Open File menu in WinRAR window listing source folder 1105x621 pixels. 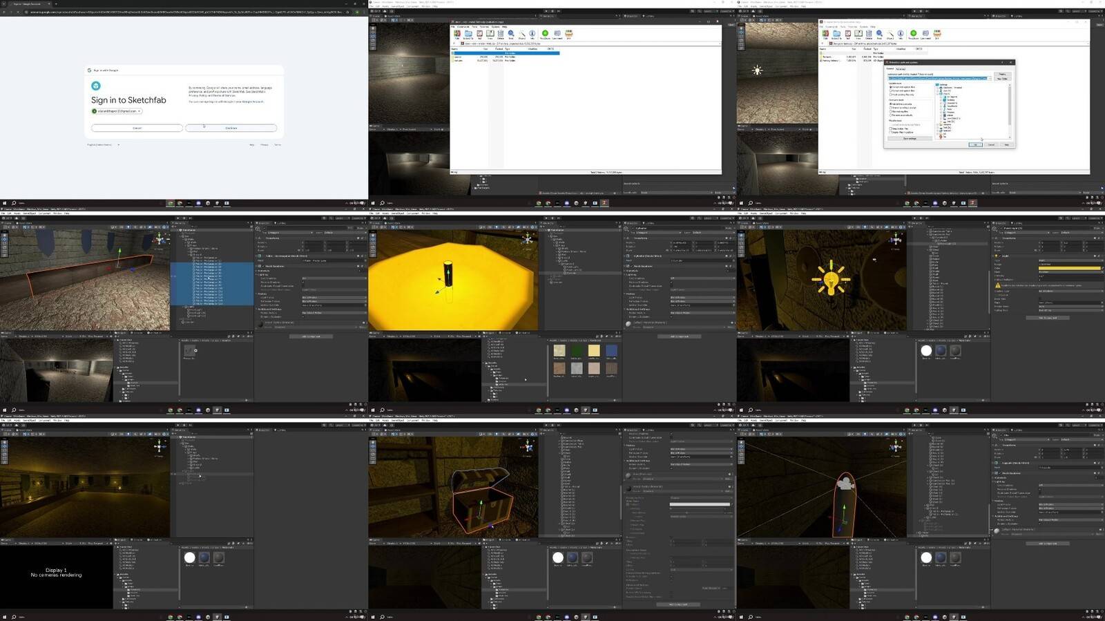453,27
